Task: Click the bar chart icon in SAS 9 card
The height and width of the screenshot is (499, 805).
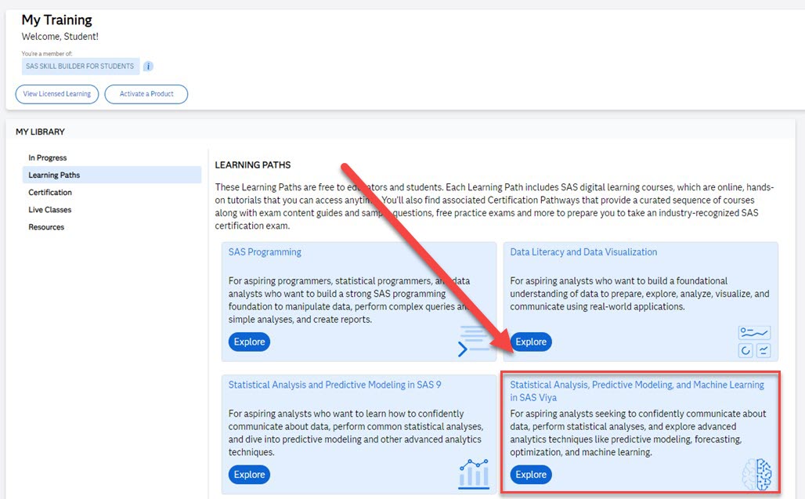Action: click(x=474, y=473)
